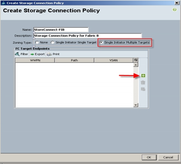Sort by the VSAN column header

pyautogui.click(x=114, y=60)
